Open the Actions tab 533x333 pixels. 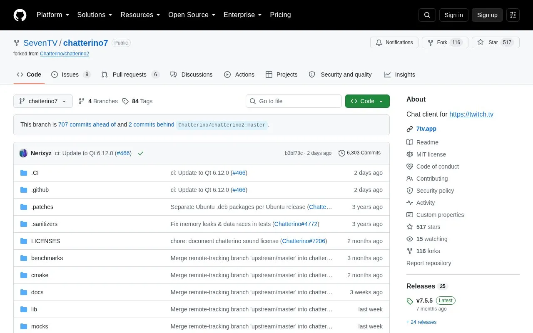[x=239, y=75]
